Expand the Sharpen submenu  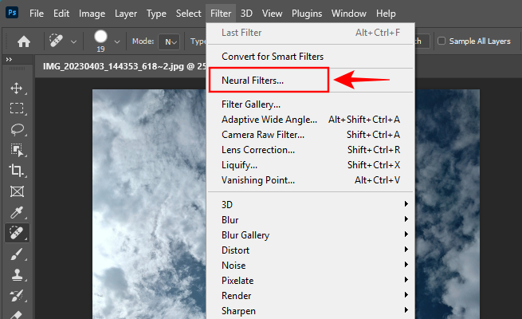pos(310,311)
